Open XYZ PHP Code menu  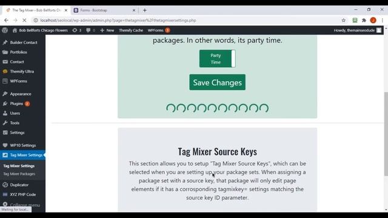pyautogui.click(x=22, y=194)
